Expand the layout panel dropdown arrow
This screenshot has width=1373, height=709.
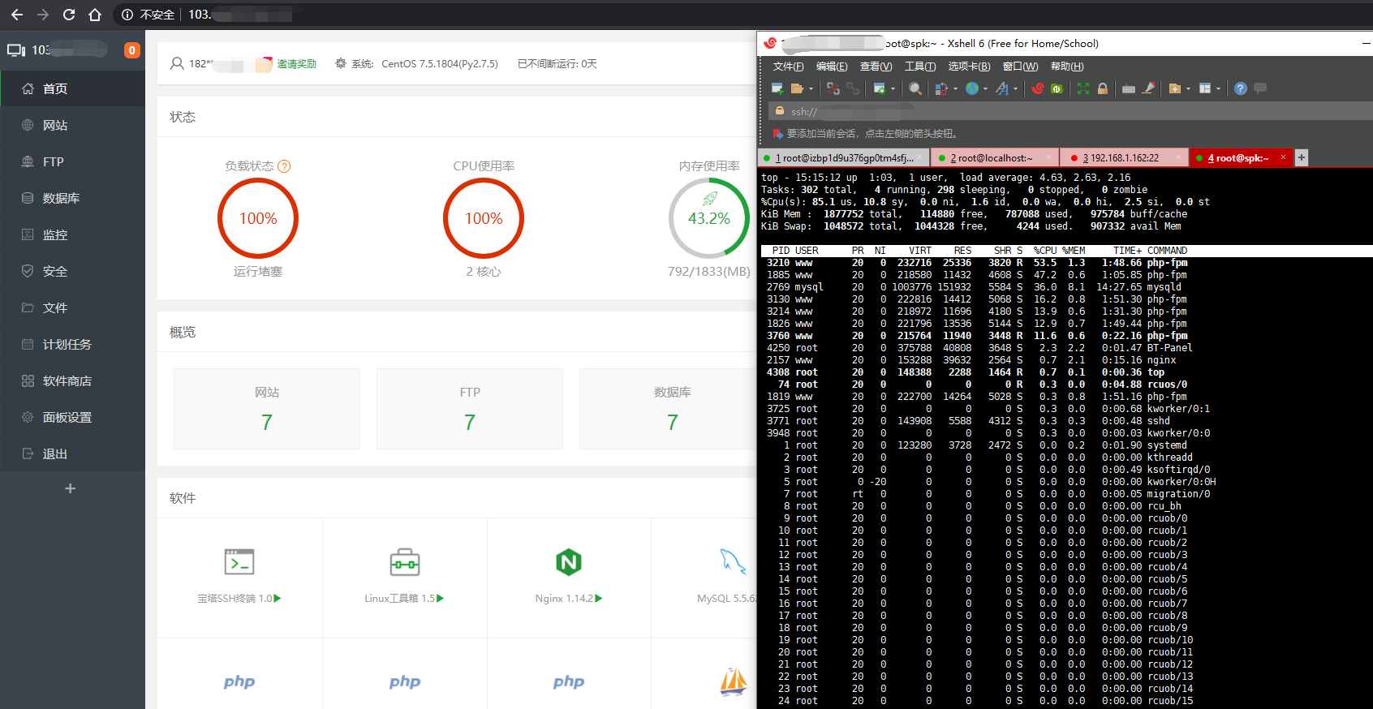[1218, 89]
